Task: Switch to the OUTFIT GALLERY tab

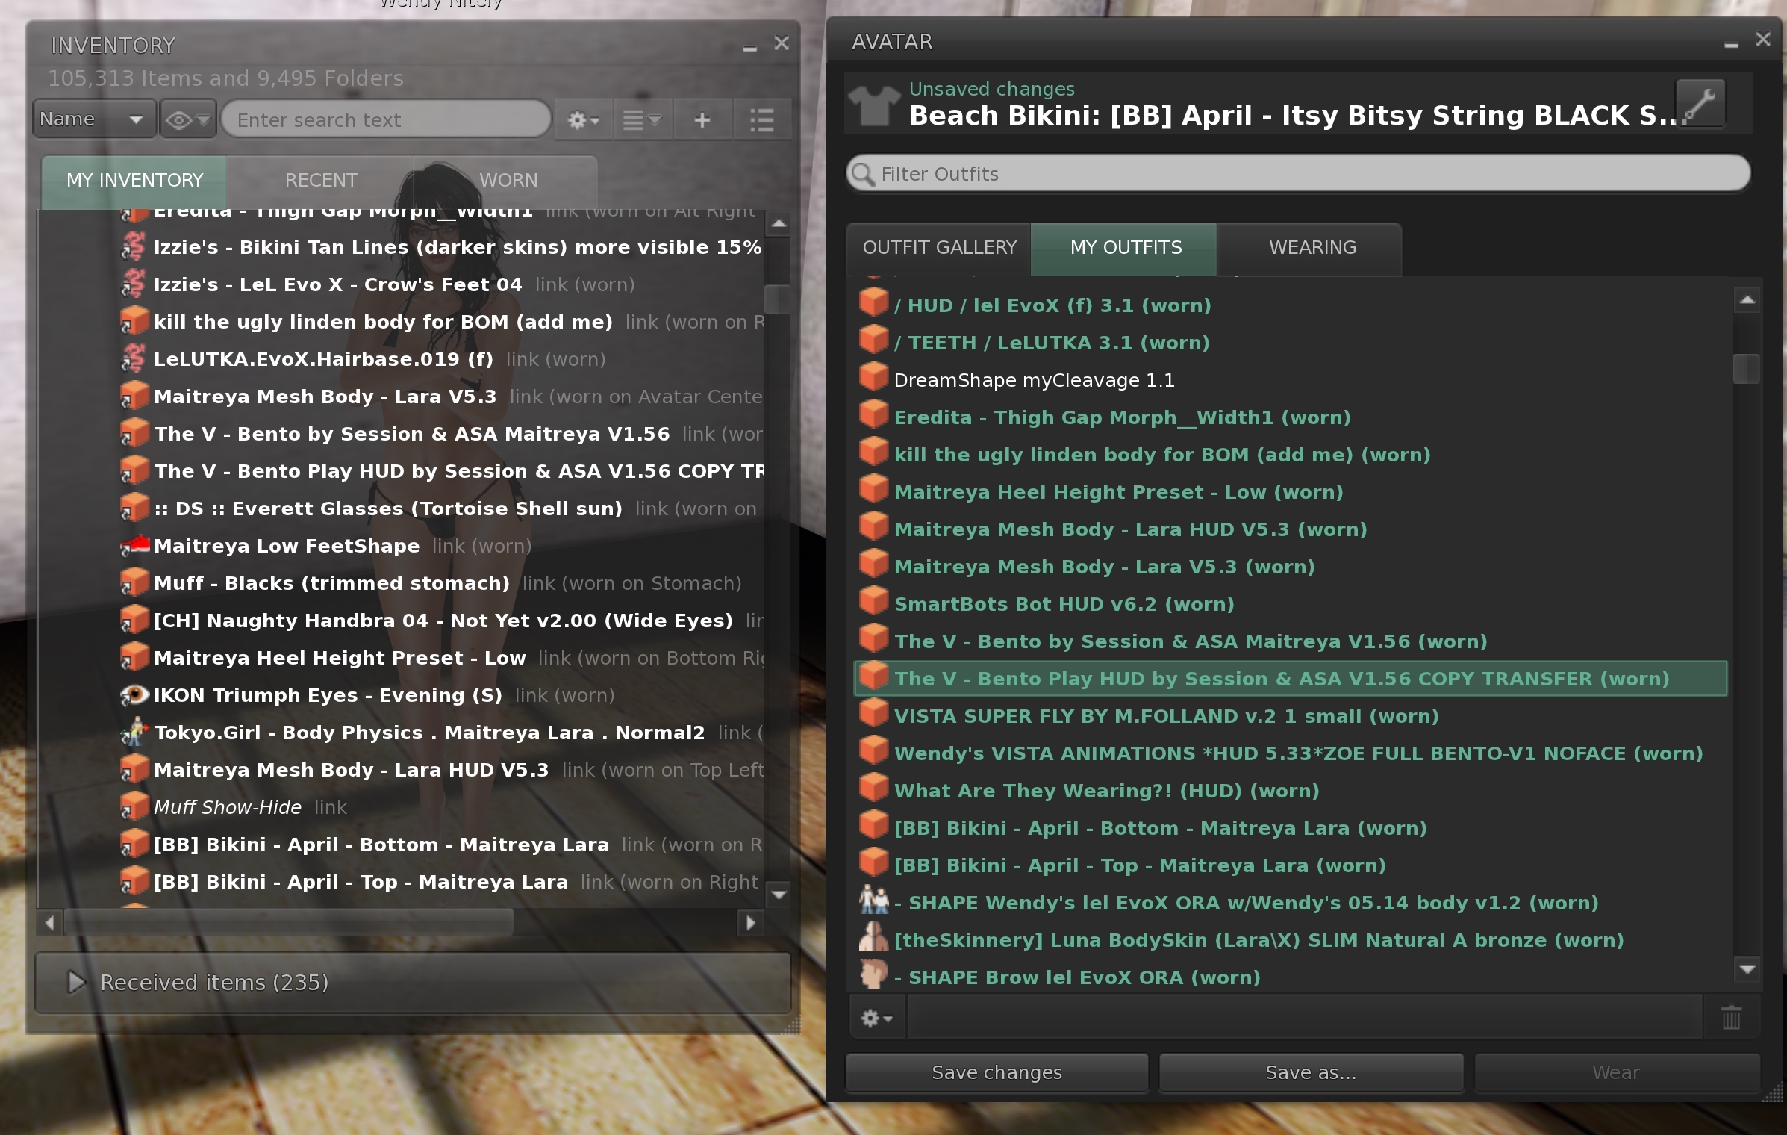Action: pos(939,248)
